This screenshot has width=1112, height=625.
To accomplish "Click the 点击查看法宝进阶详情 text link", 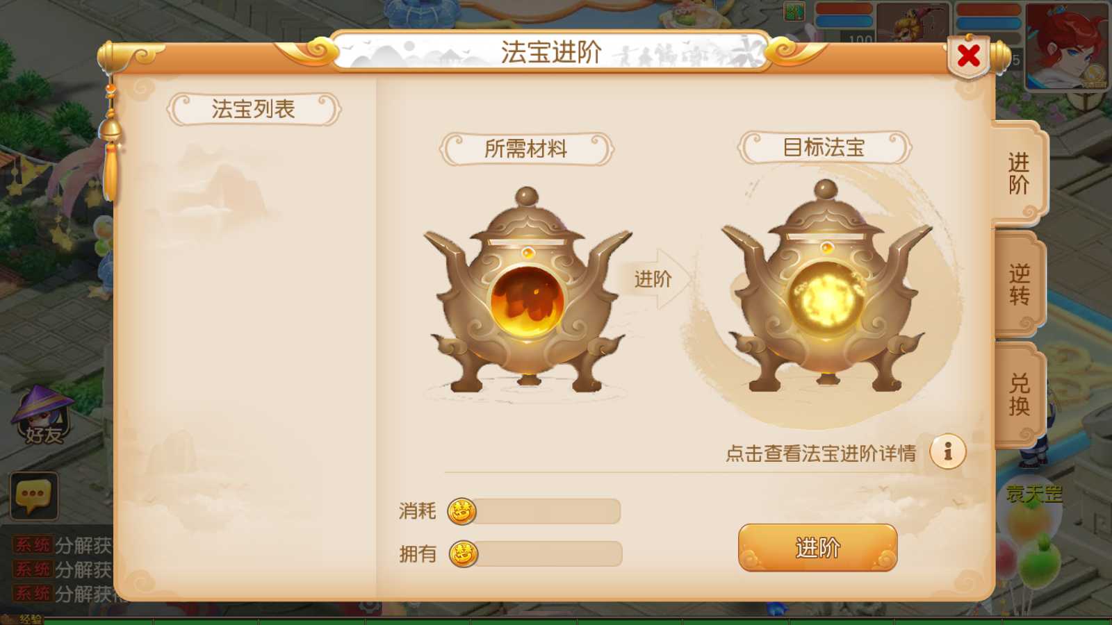I will pyautogui.click(x=821, y=453).
